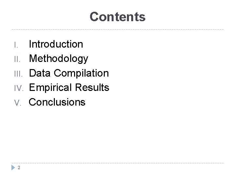Click the Roman numeral II. marker
Viewport: 235px width, 176px height.
click(17, 59)
